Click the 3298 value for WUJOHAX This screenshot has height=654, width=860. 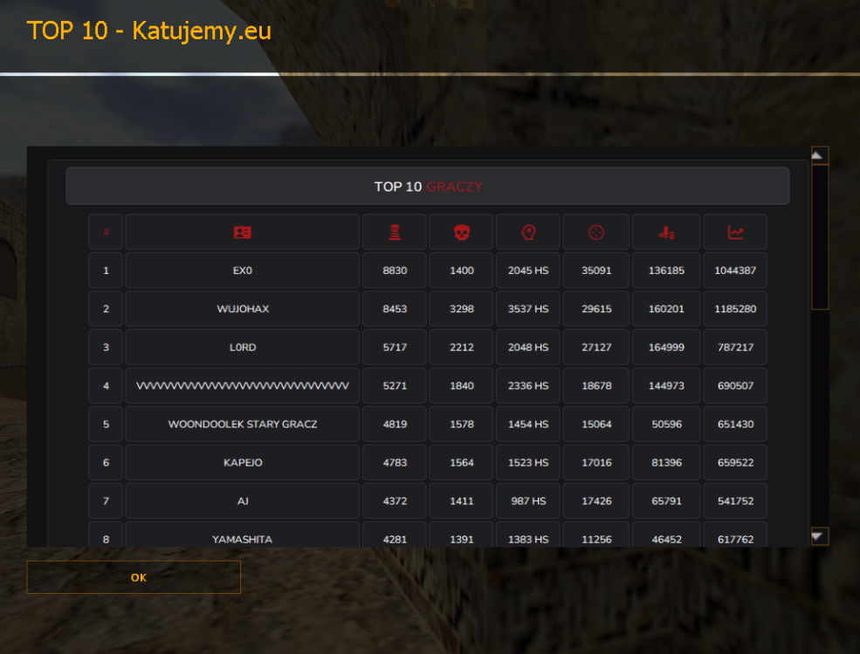(462, 309)
